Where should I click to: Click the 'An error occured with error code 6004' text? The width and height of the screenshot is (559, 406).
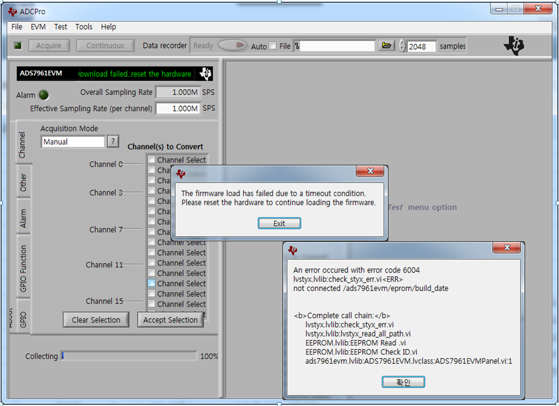[x=357, y=270]
